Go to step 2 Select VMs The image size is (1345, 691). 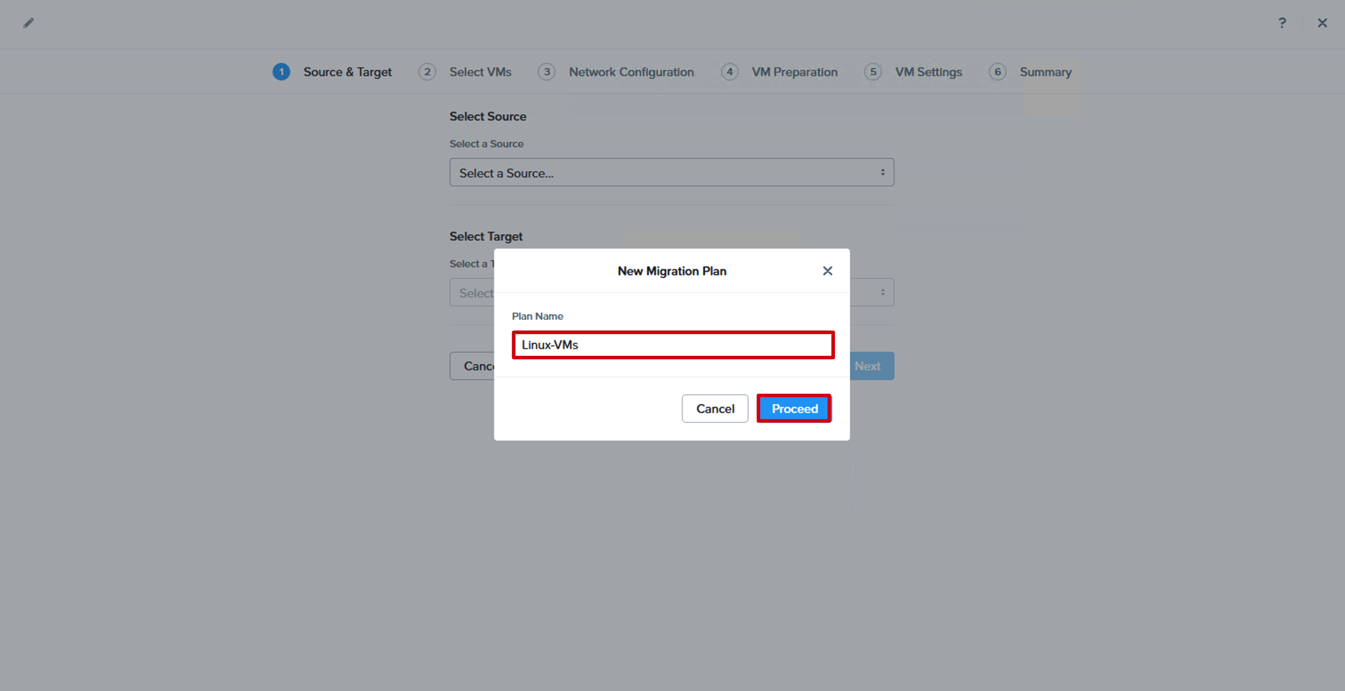465,72
